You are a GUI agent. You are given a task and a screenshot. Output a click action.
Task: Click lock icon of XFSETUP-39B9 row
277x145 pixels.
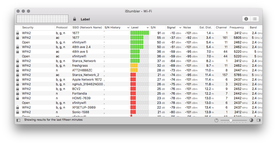18,107
